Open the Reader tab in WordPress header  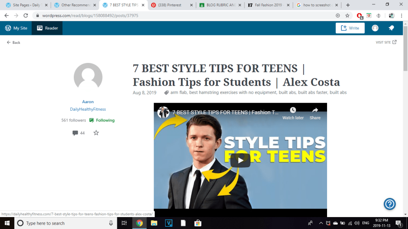(x=47, y=28)
